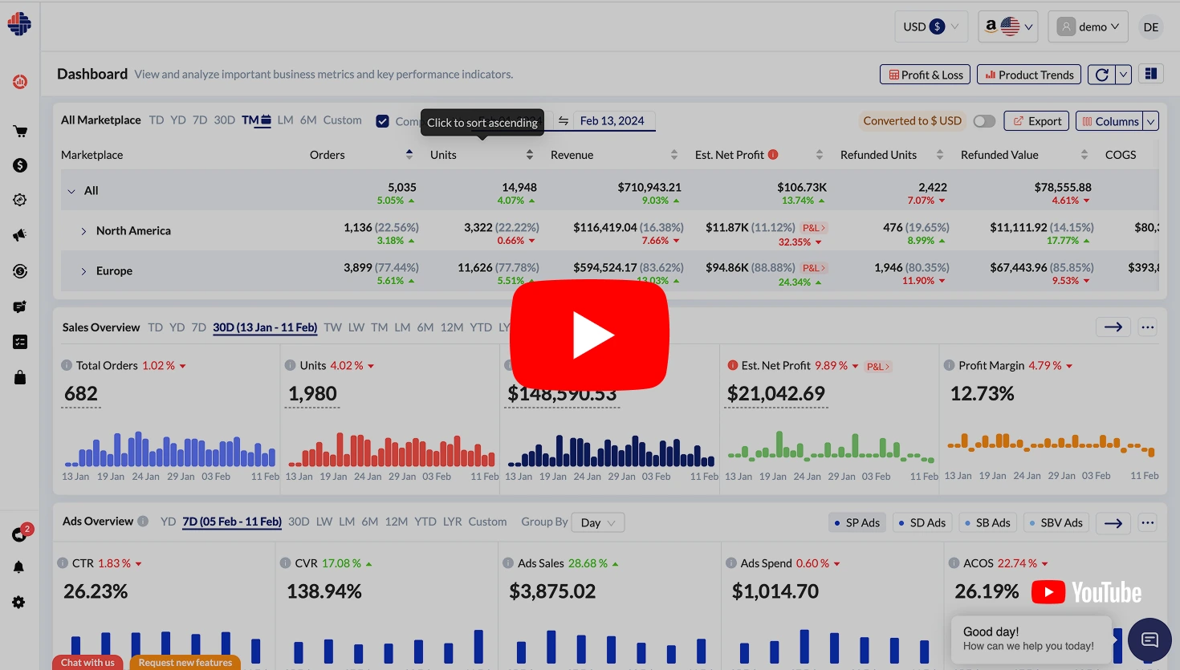Click the DE user avatar
The height and width of the screenshot is (670, 1180).
tap(1151, 26)
